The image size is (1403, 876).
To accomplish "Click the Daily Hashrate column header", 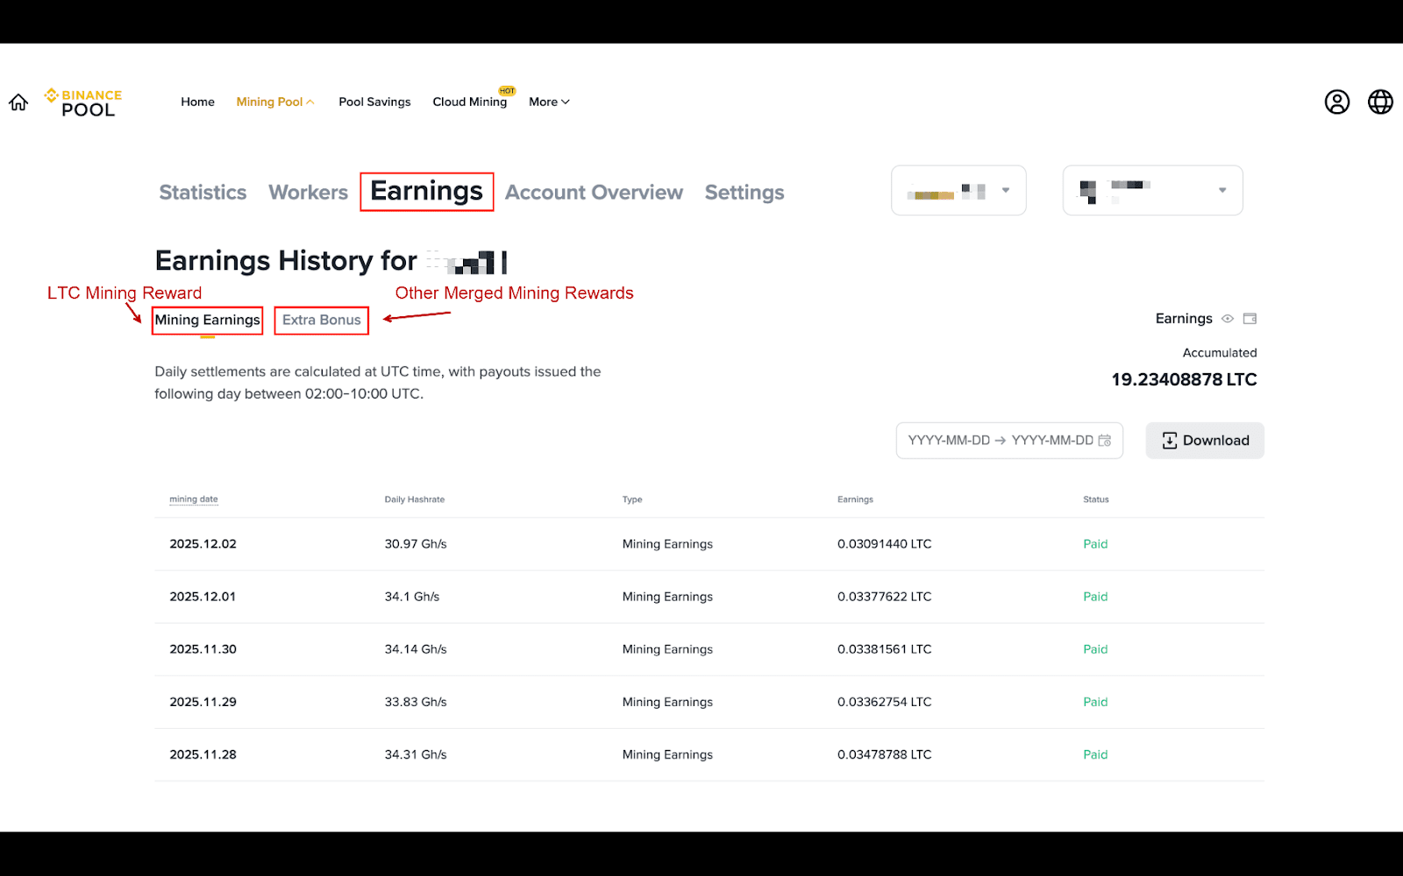I will point(415,499).
